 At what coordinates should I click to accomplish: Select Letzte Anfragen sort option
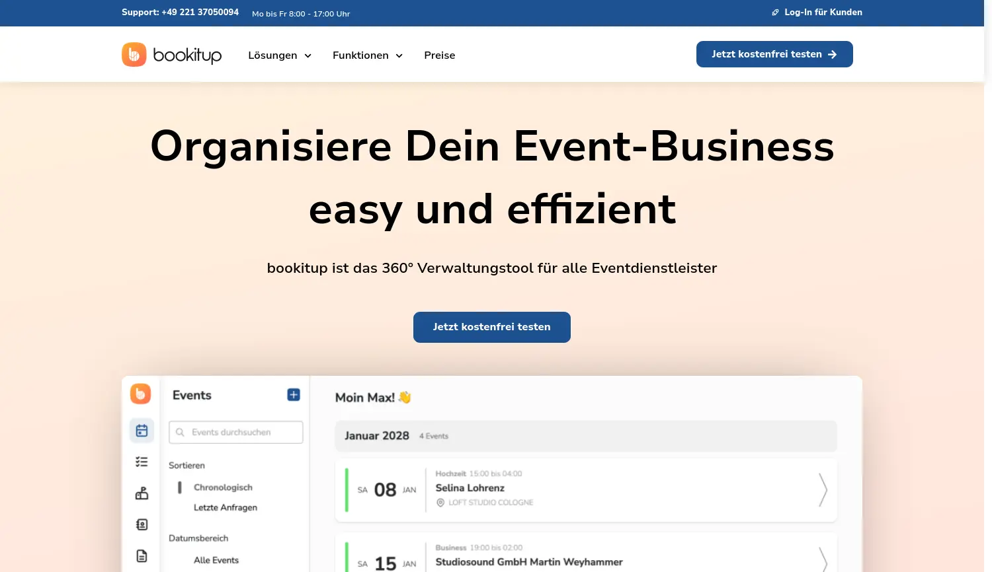pos(226,507)
